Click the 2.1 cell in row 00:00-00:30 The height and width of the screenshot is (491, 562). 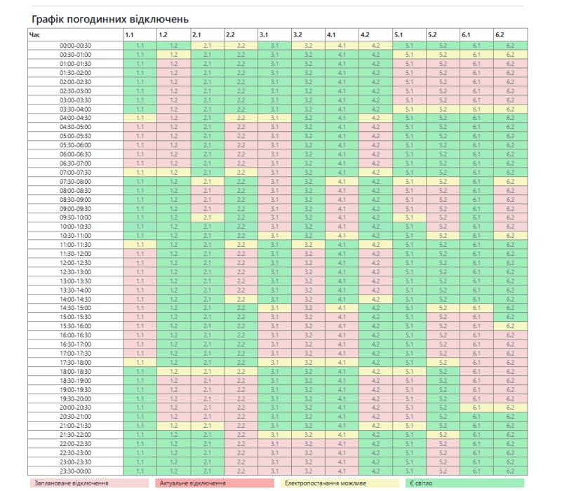click(x=207, y=45)
